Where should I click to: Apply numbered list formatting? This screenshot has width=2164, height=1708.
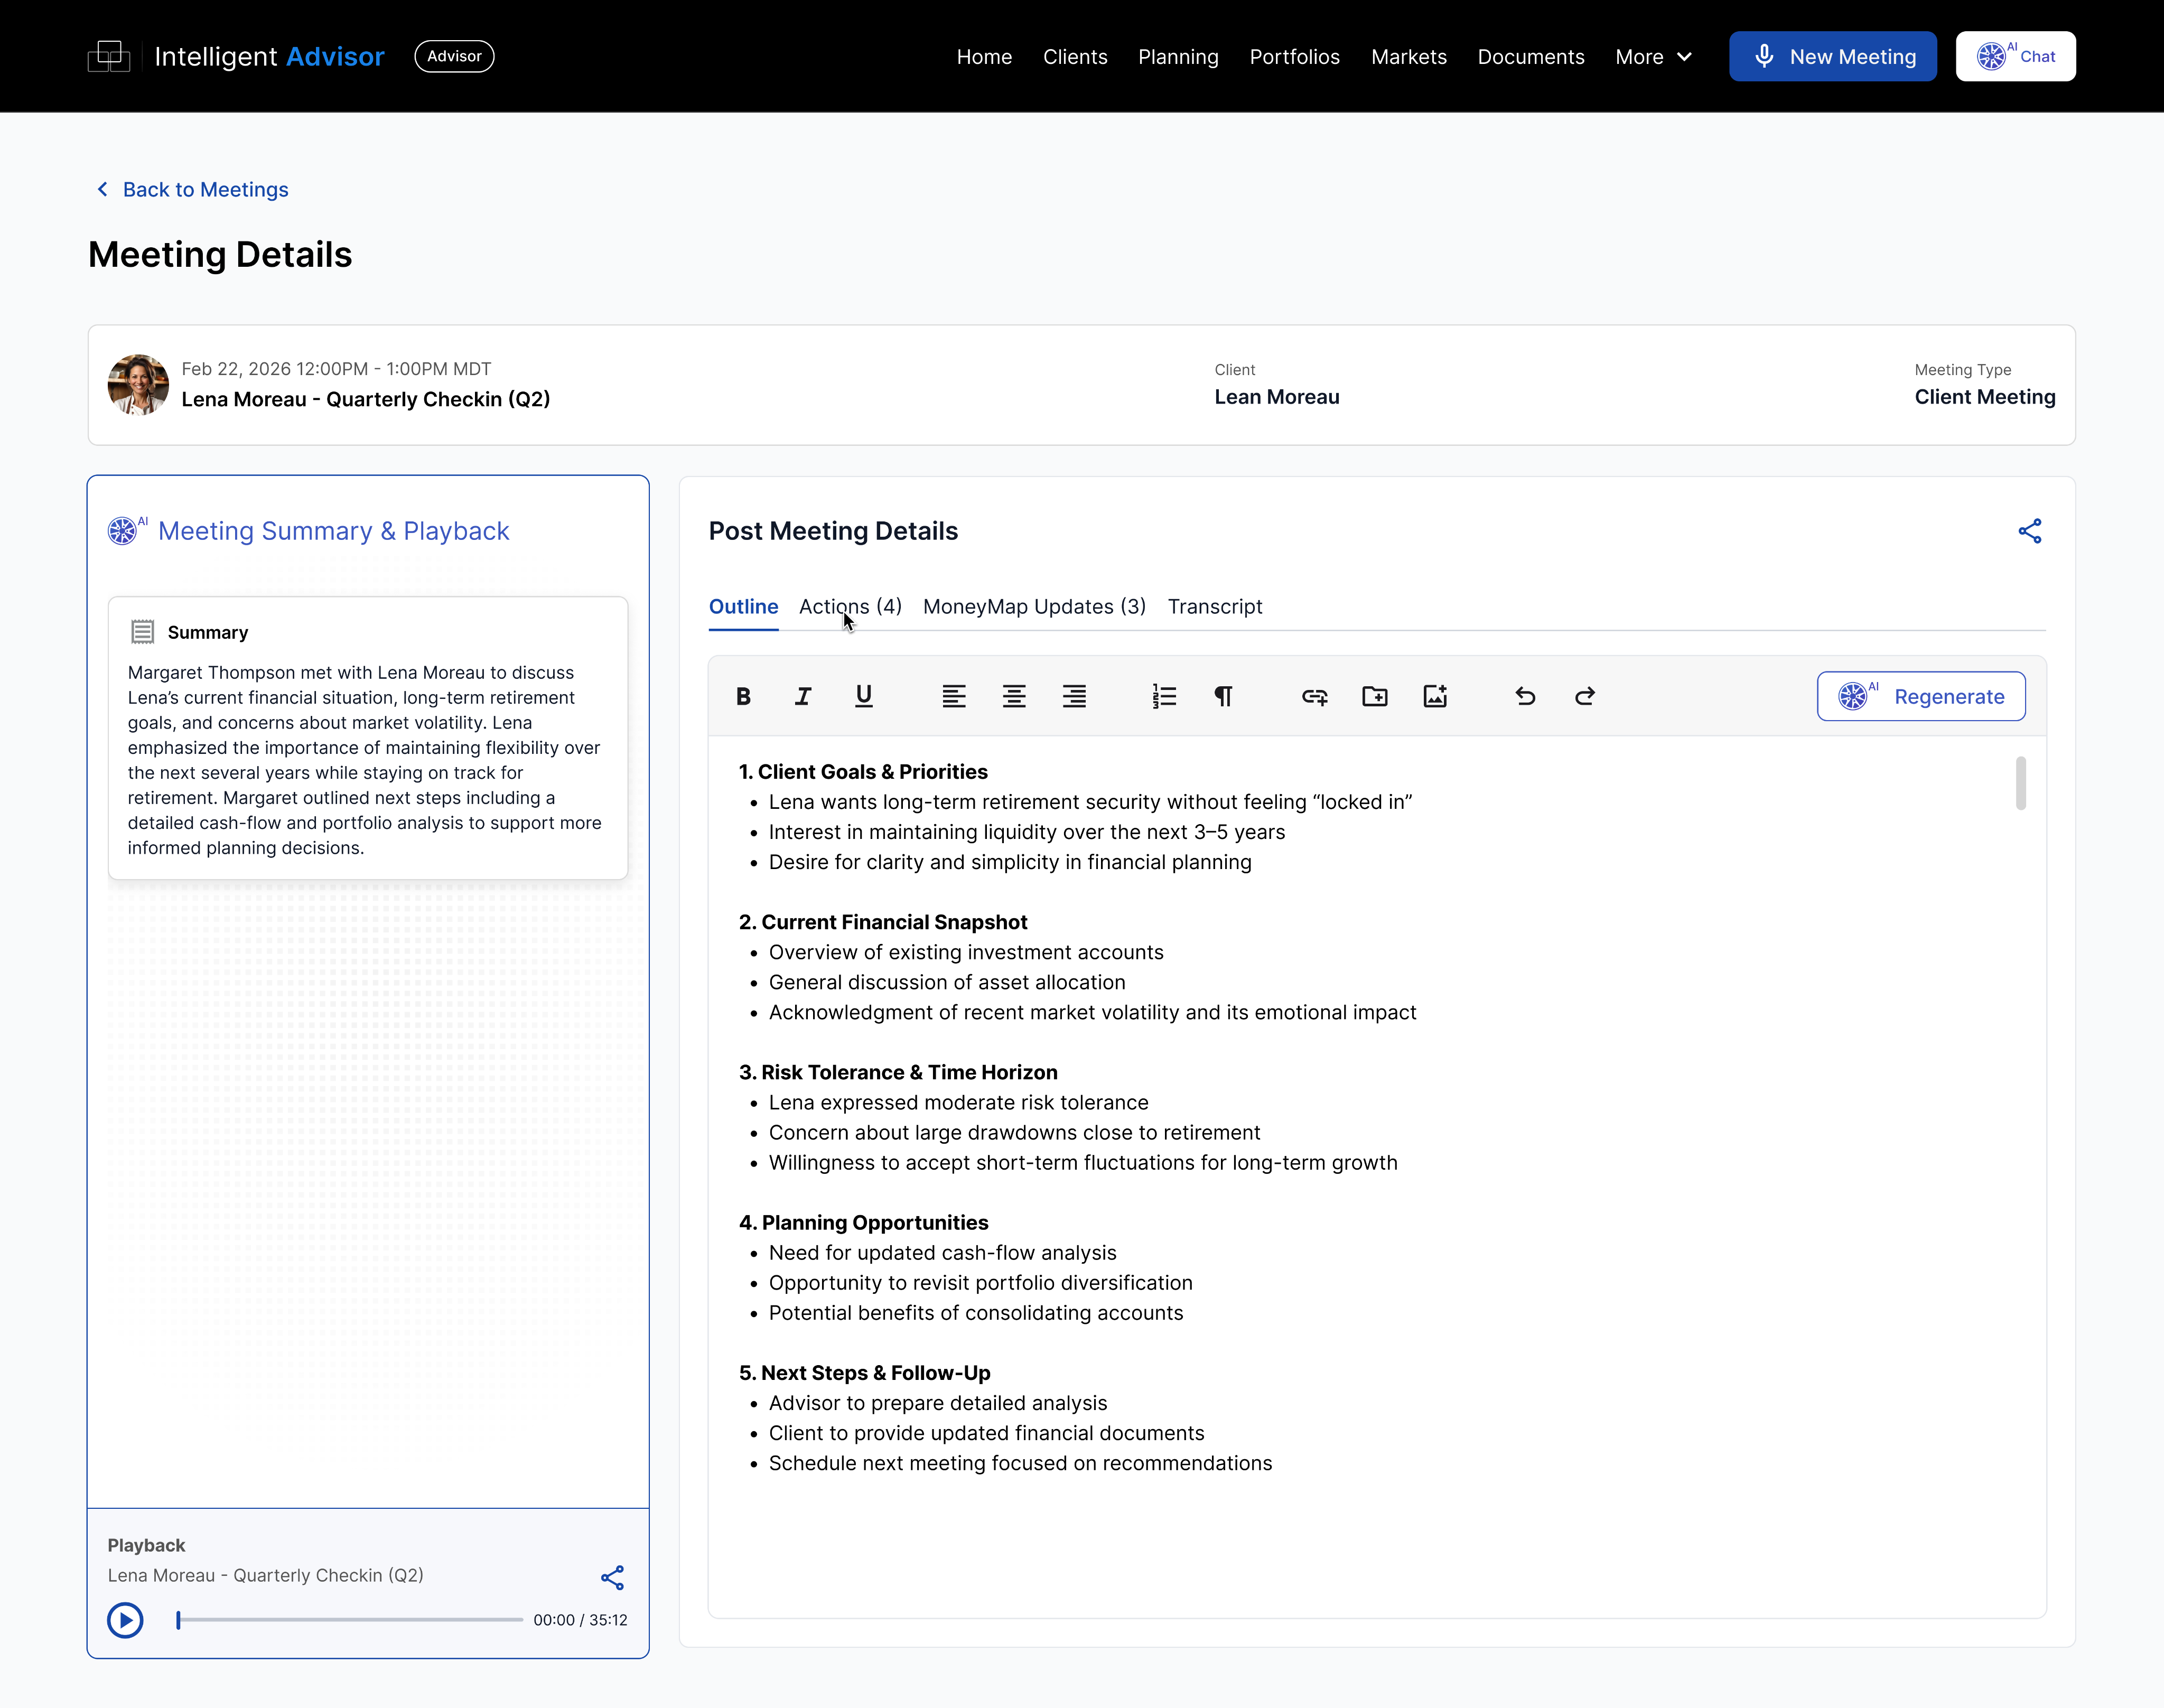pos(1164,696)
